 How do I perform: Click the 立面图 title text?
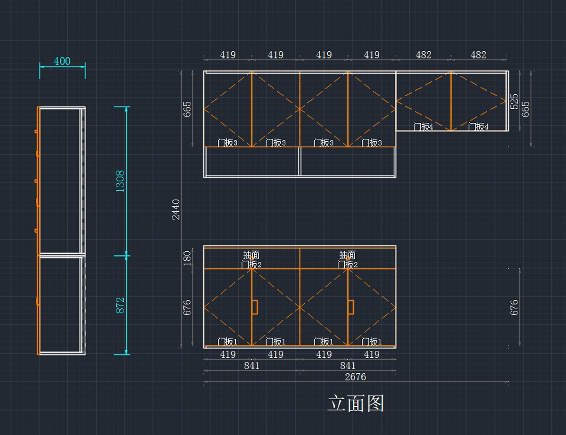click(356, 403)
